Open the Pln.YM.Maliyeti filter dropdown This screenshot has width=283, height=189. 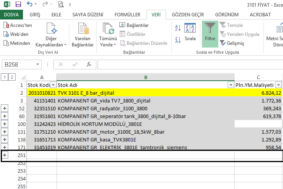click(279, 85)
